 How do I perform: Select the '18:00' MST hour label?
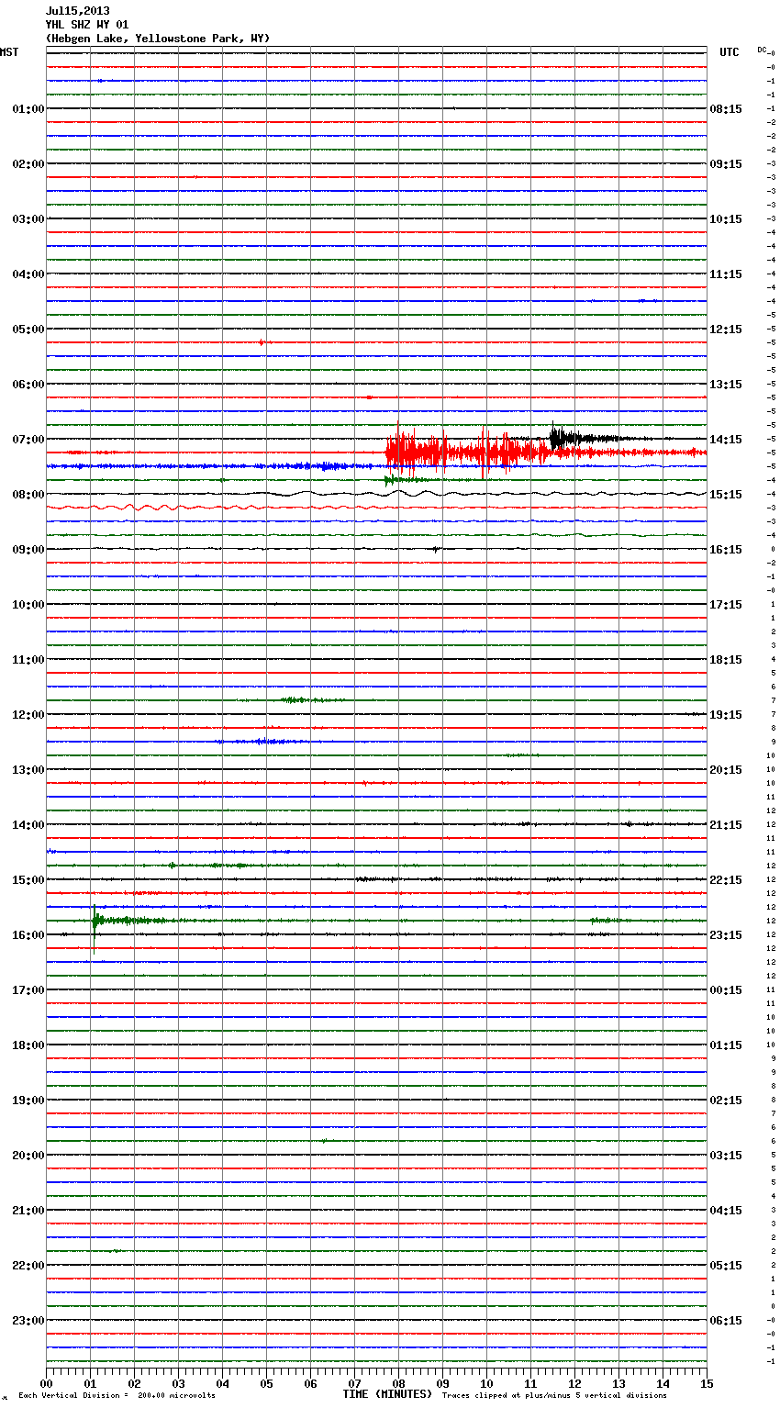click(28, 1045)
